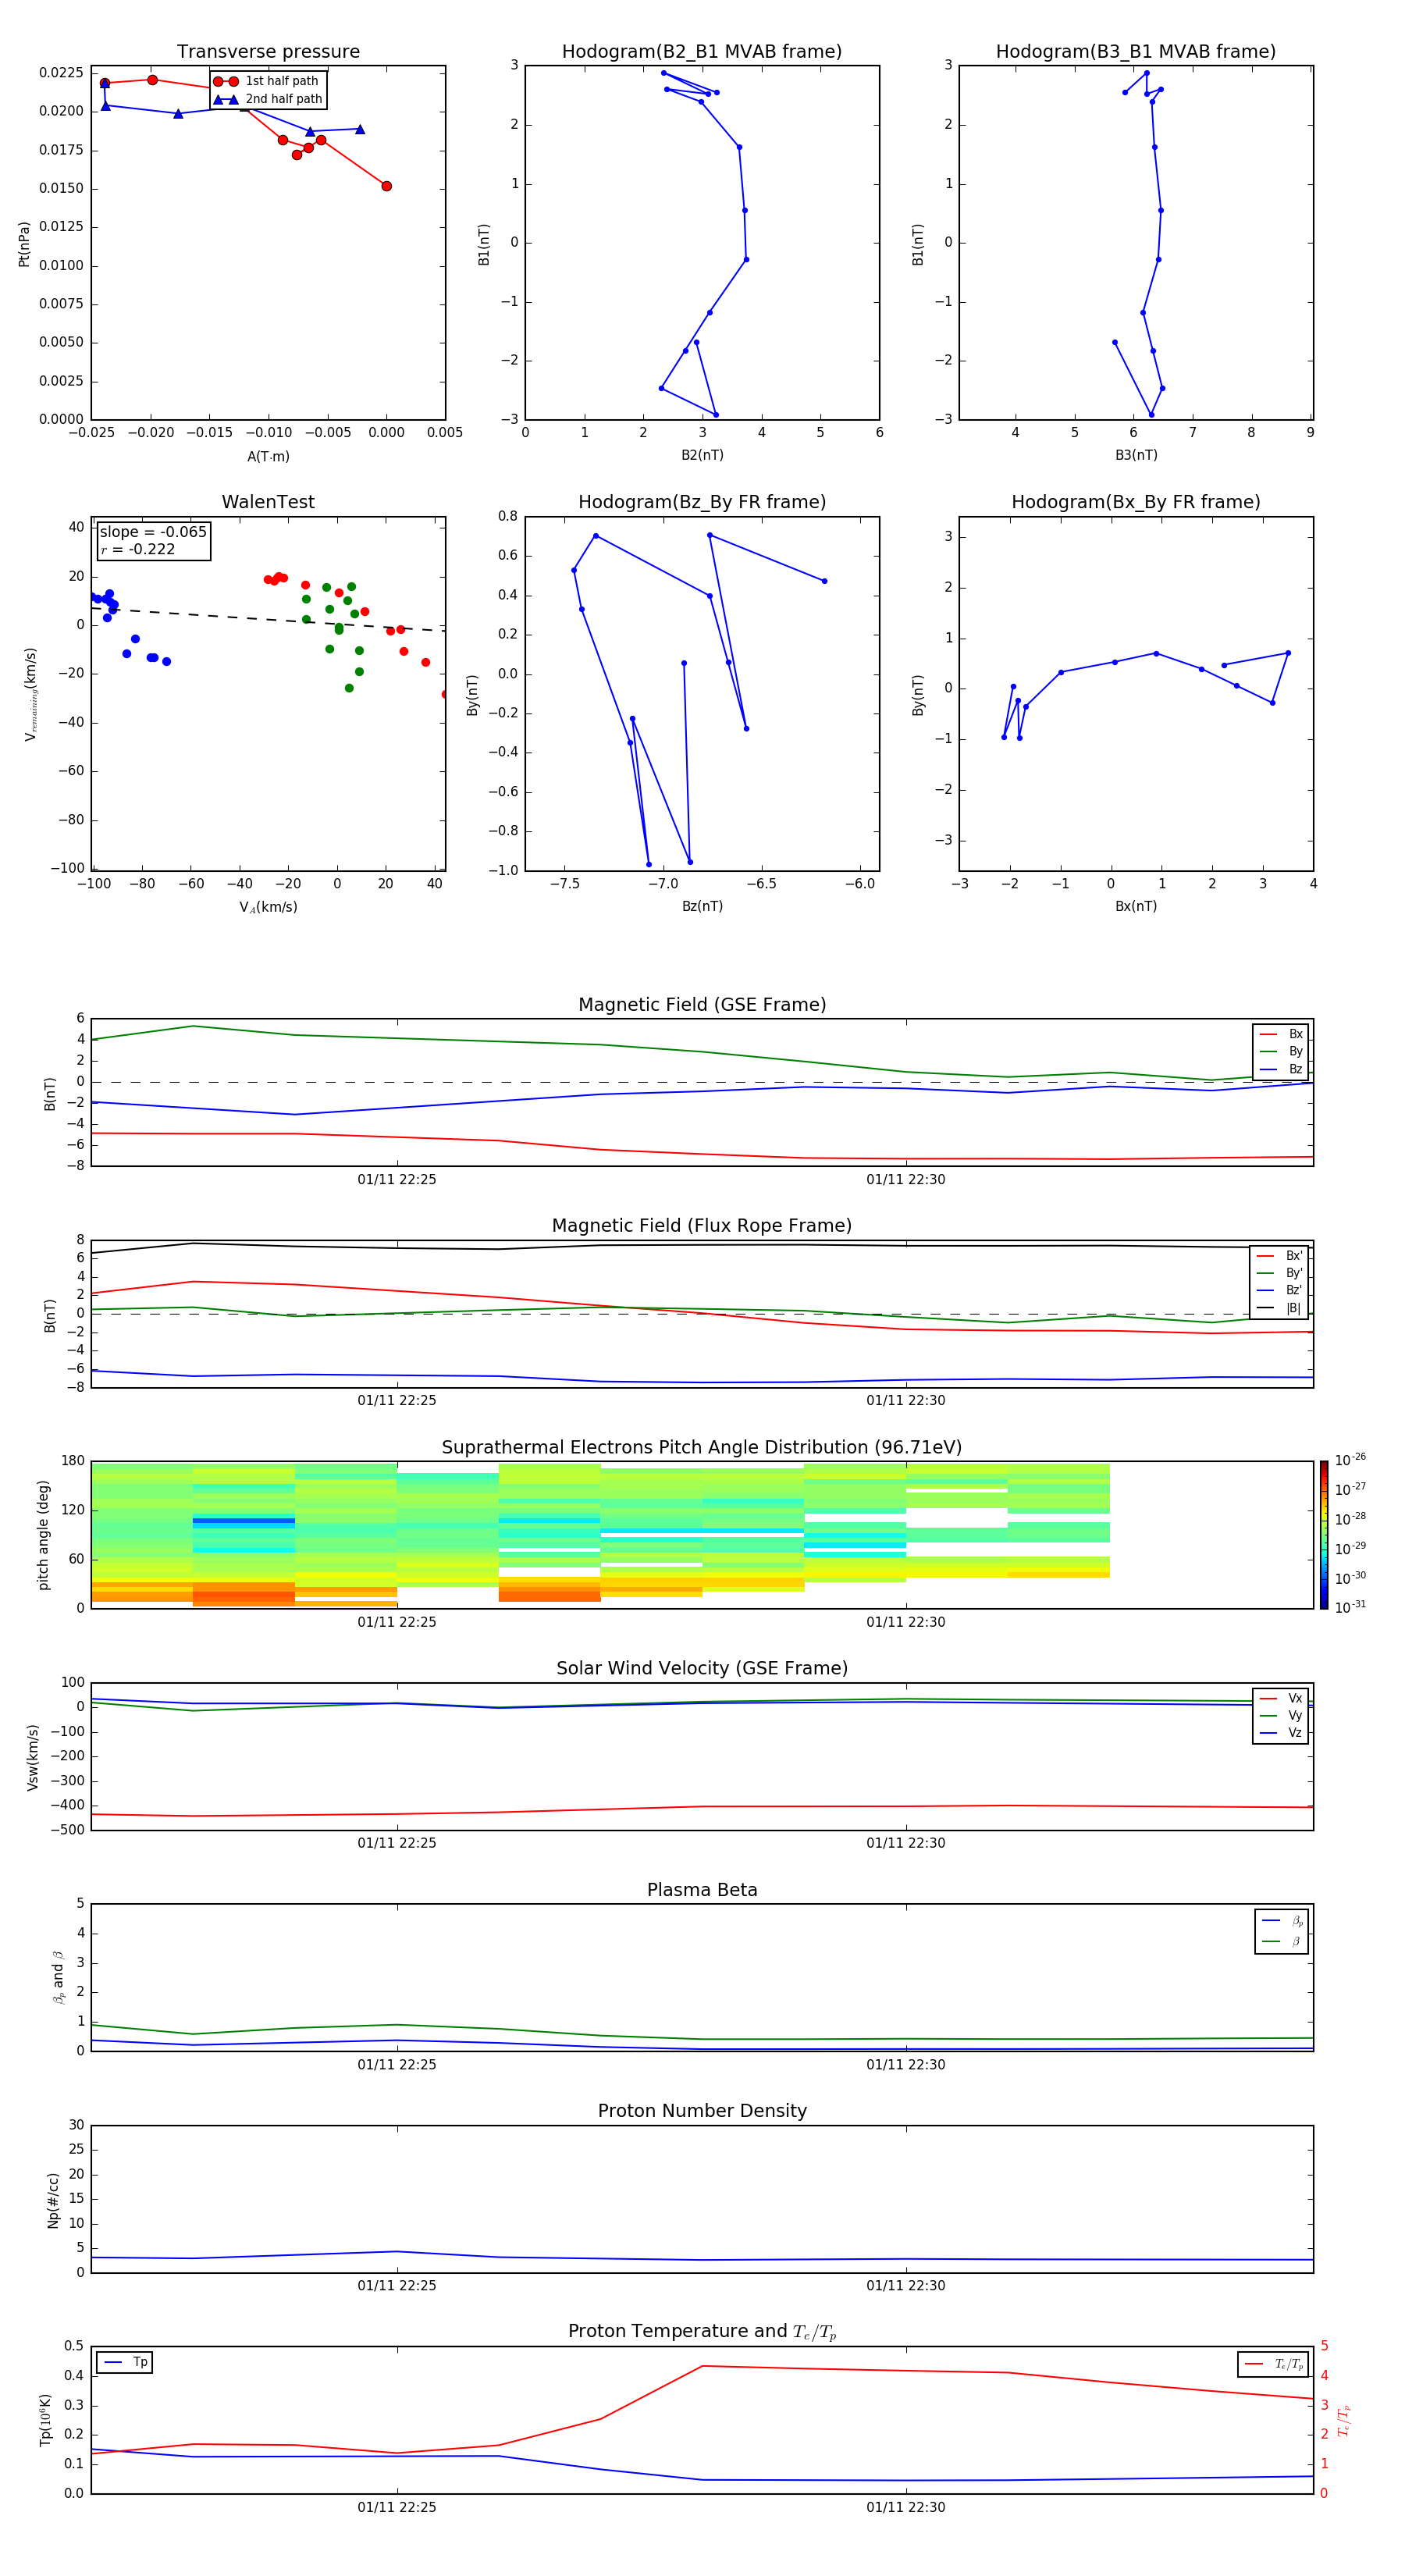Image resolution: width=1405 pixels, height=2576 pixels.
Task: Click the 'B2(nT)' x-axis label
Action: (702, 455)
